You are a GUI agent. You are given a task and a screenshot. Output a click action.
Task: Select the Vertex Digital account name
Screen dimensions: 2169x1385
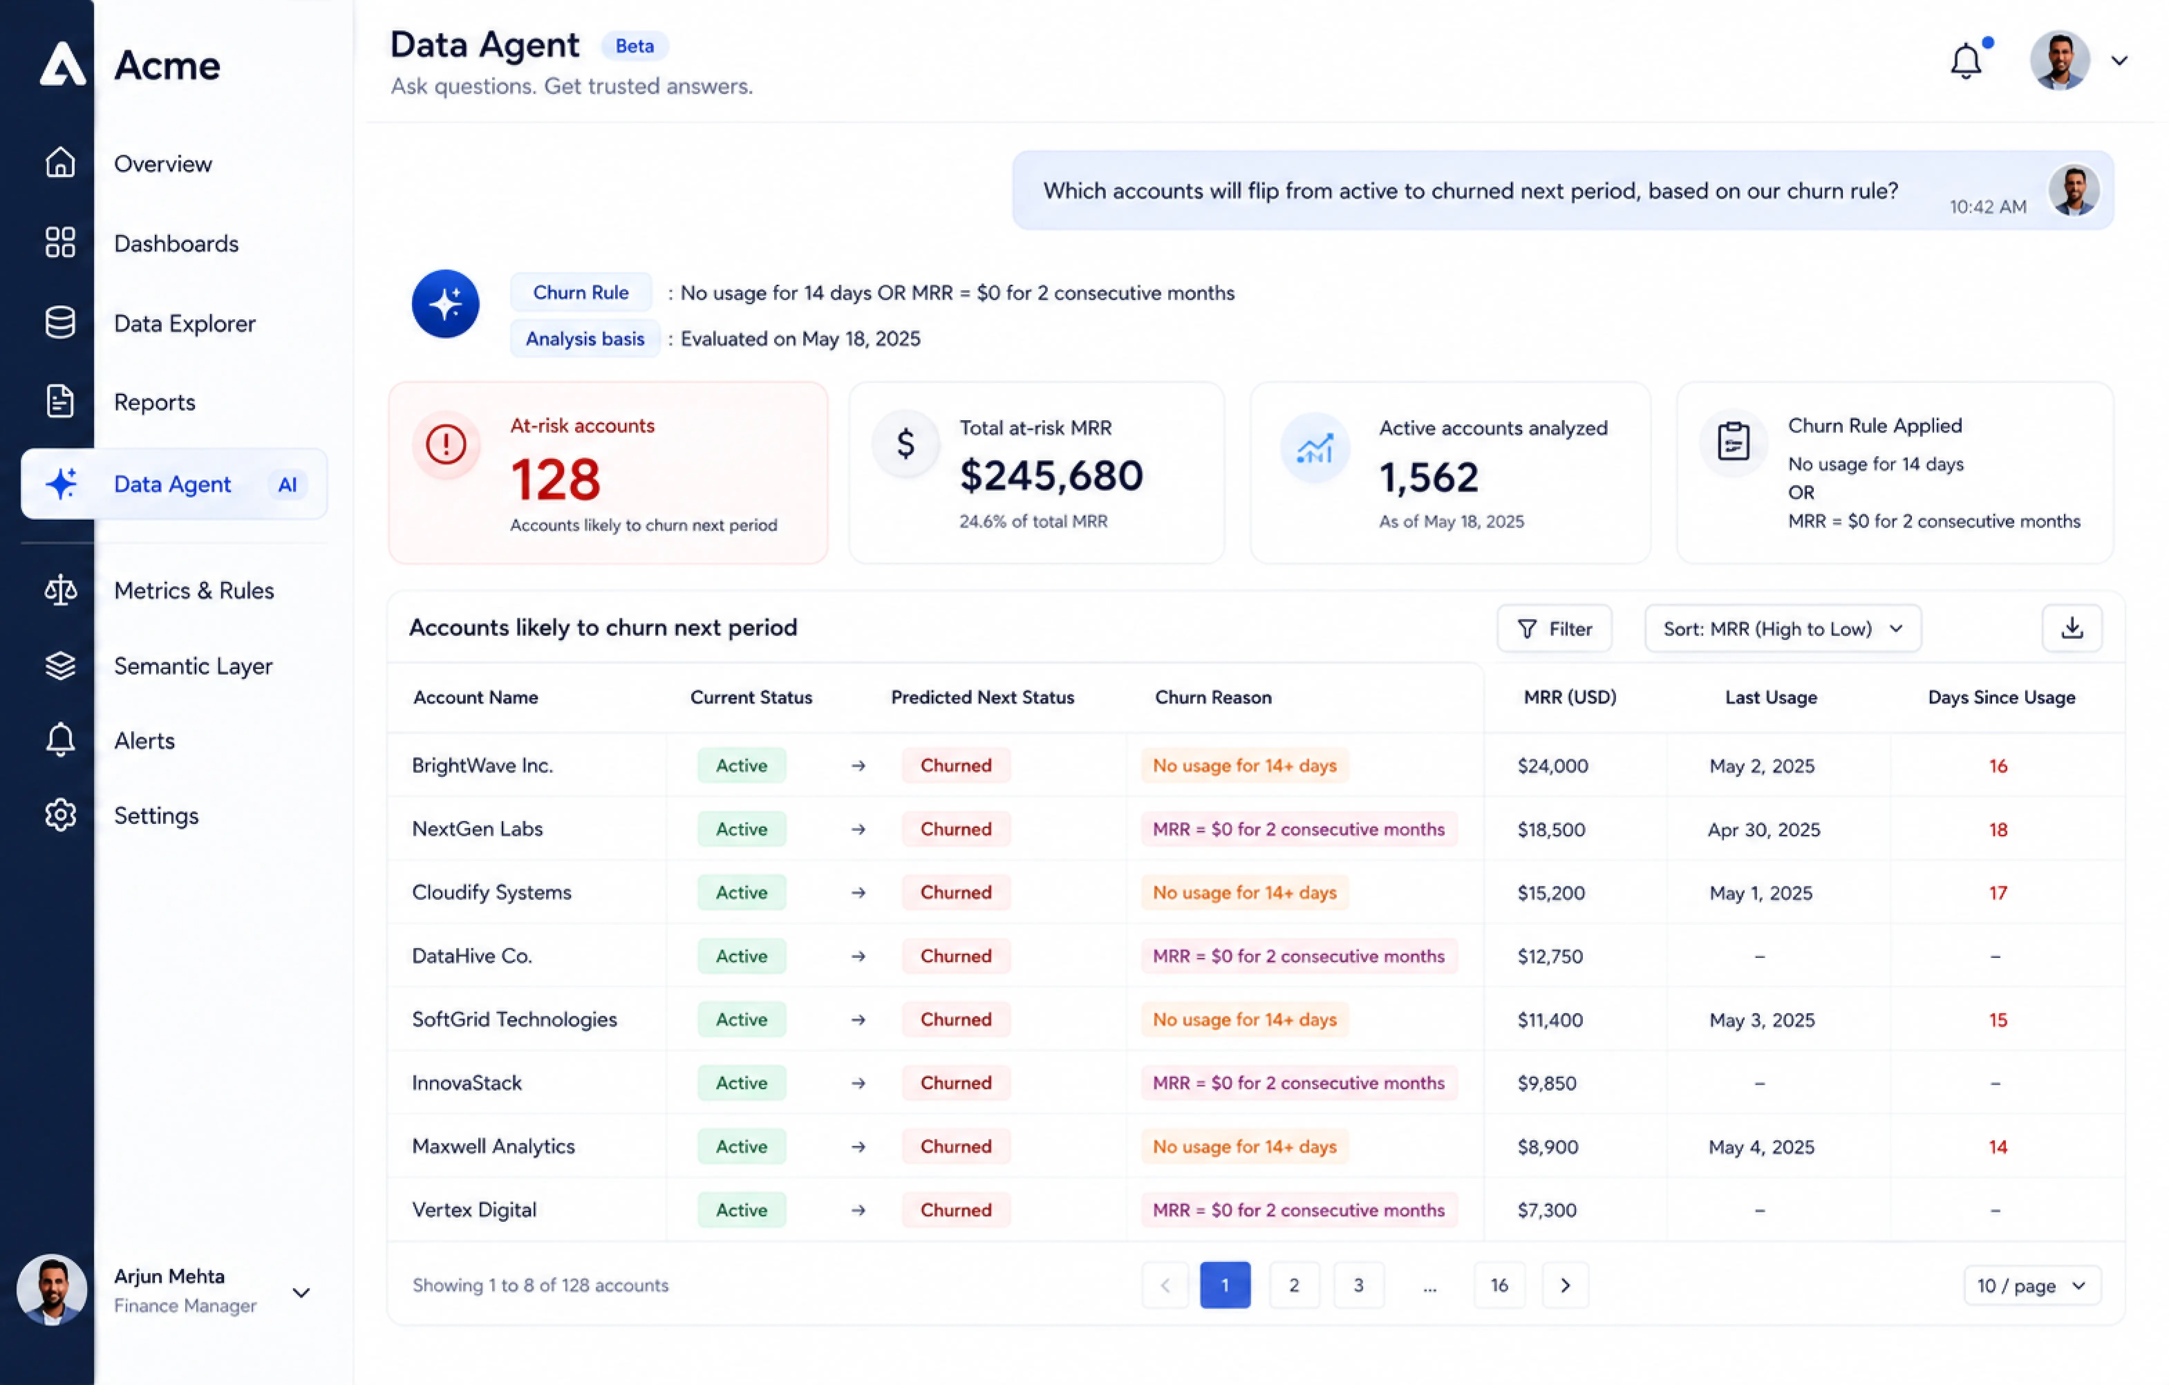click(474, 1209)
